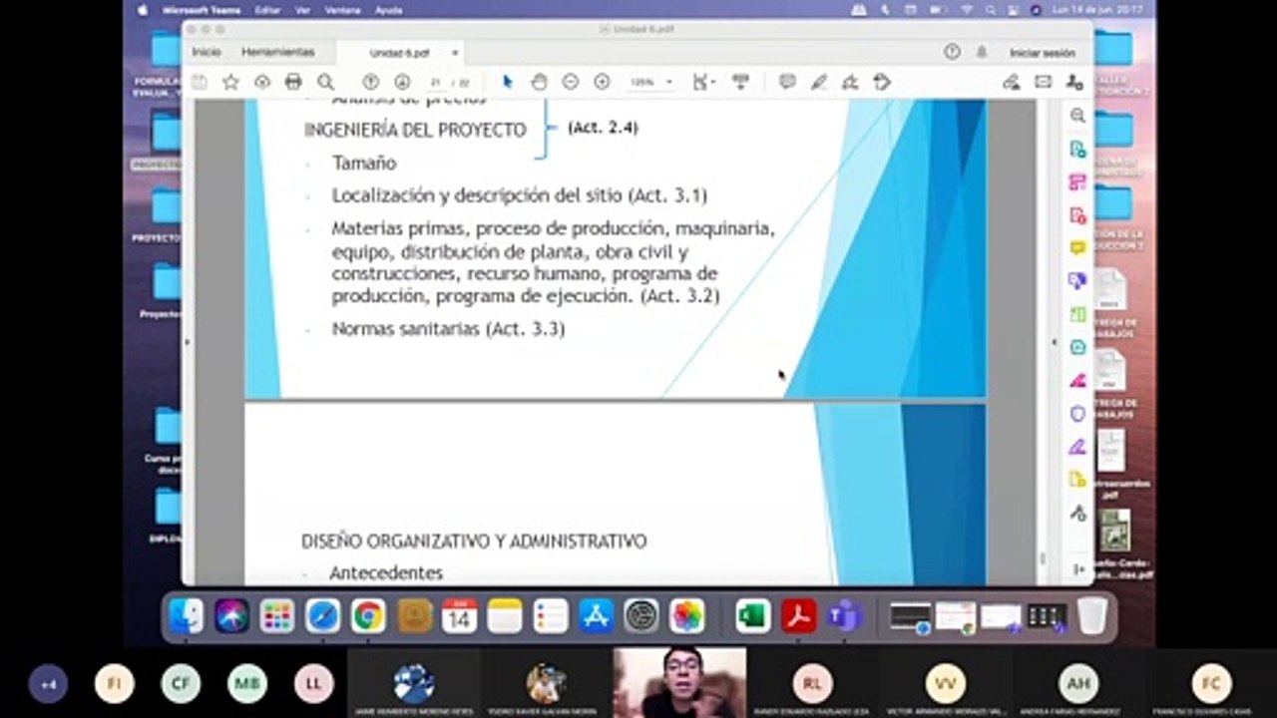Screen dimensions: 1277x718
Task: Select the arrow selection tool
Action: pos(507,83)
